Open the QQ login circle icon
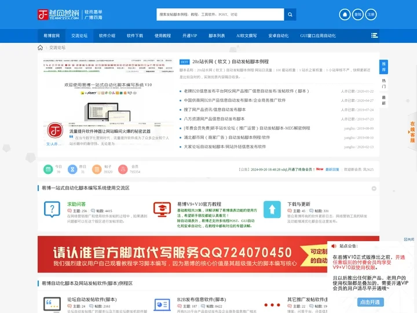 pyautogui.click(x=345, y=14)
